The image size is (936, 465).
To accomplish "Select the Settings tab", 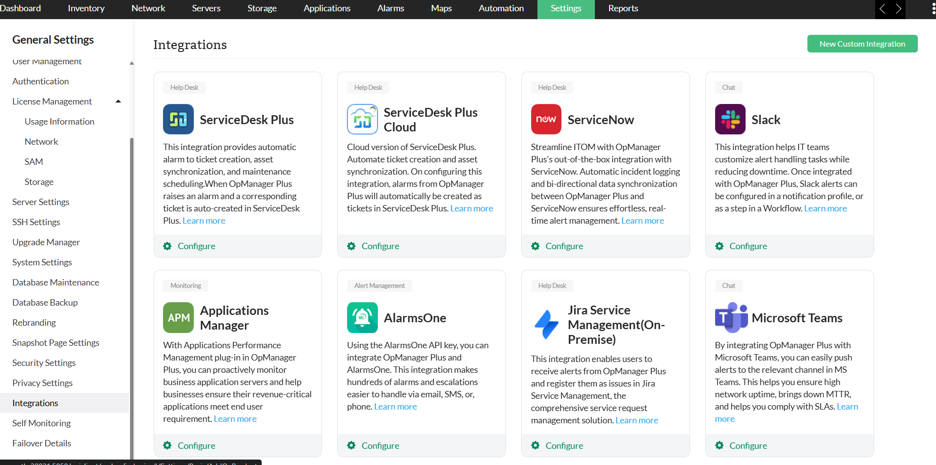I will pyautogui.click(x=566, y=9).
